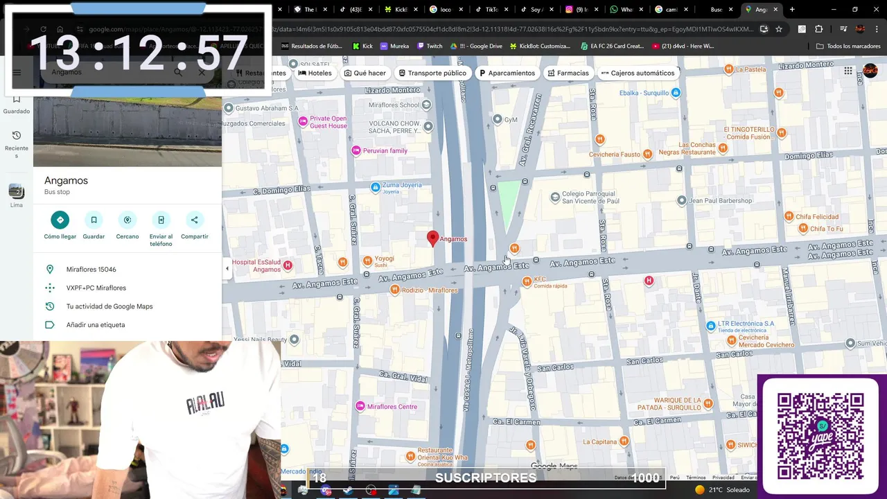The height and width of the screenshot is (499, 887).
Task: Open the Cercano nearby search icon
Action: point(128,220)
